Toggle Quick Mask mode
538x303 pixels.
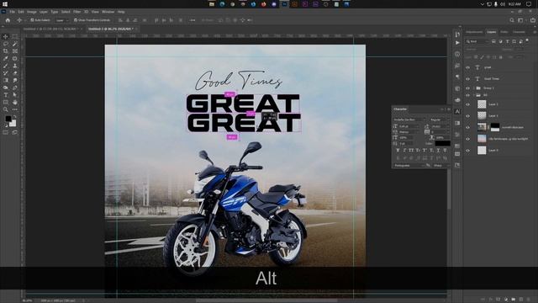[6, 132]
